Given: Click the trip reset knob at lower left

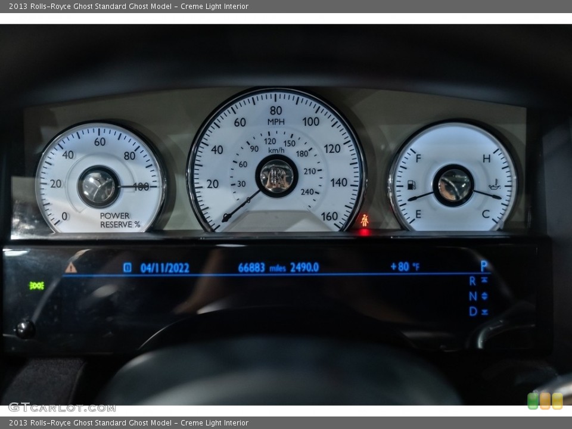Looking at the screenshot, I should coord(25,329).
